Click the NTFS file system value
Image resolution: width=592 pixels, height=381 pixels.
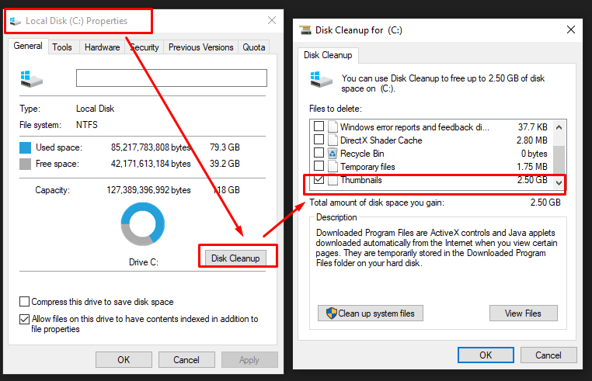click(x=87, y=125)
